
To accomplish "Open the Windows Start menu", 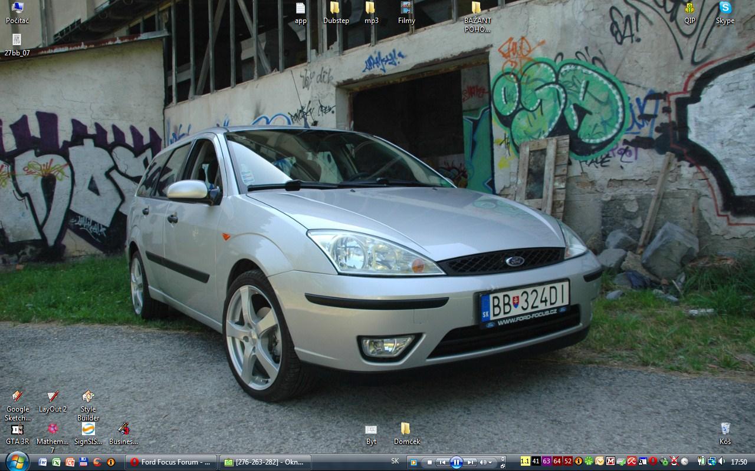I will (16, 460).
